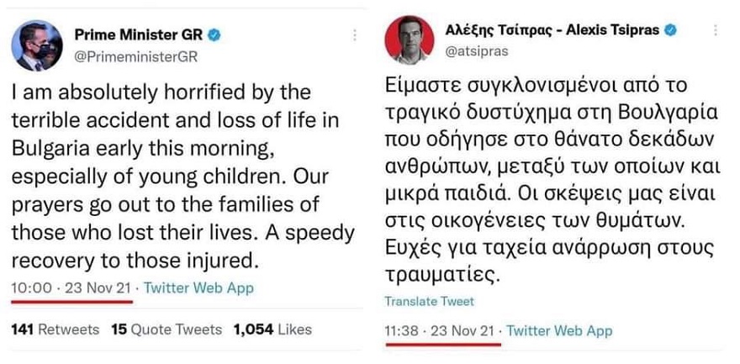Open the Prime Minister GR profile picture

38,45
